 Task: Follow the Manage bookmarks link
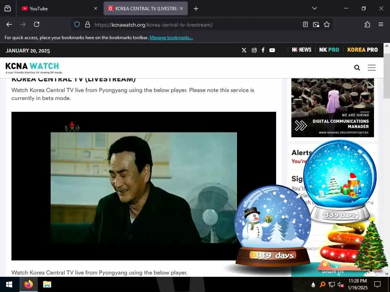(171, 38)
